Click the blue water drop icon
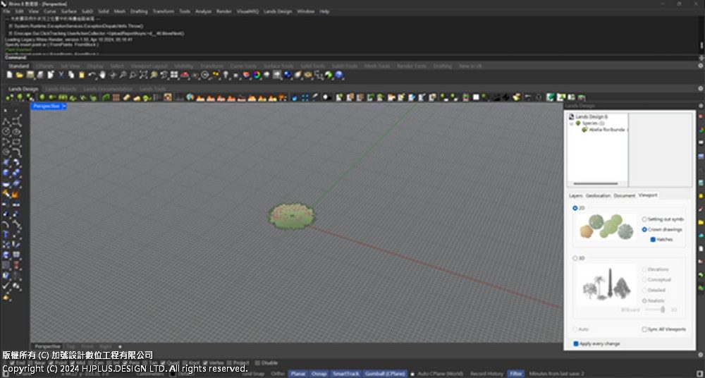Screen dimensions: 705x378 tap(295, 97)
